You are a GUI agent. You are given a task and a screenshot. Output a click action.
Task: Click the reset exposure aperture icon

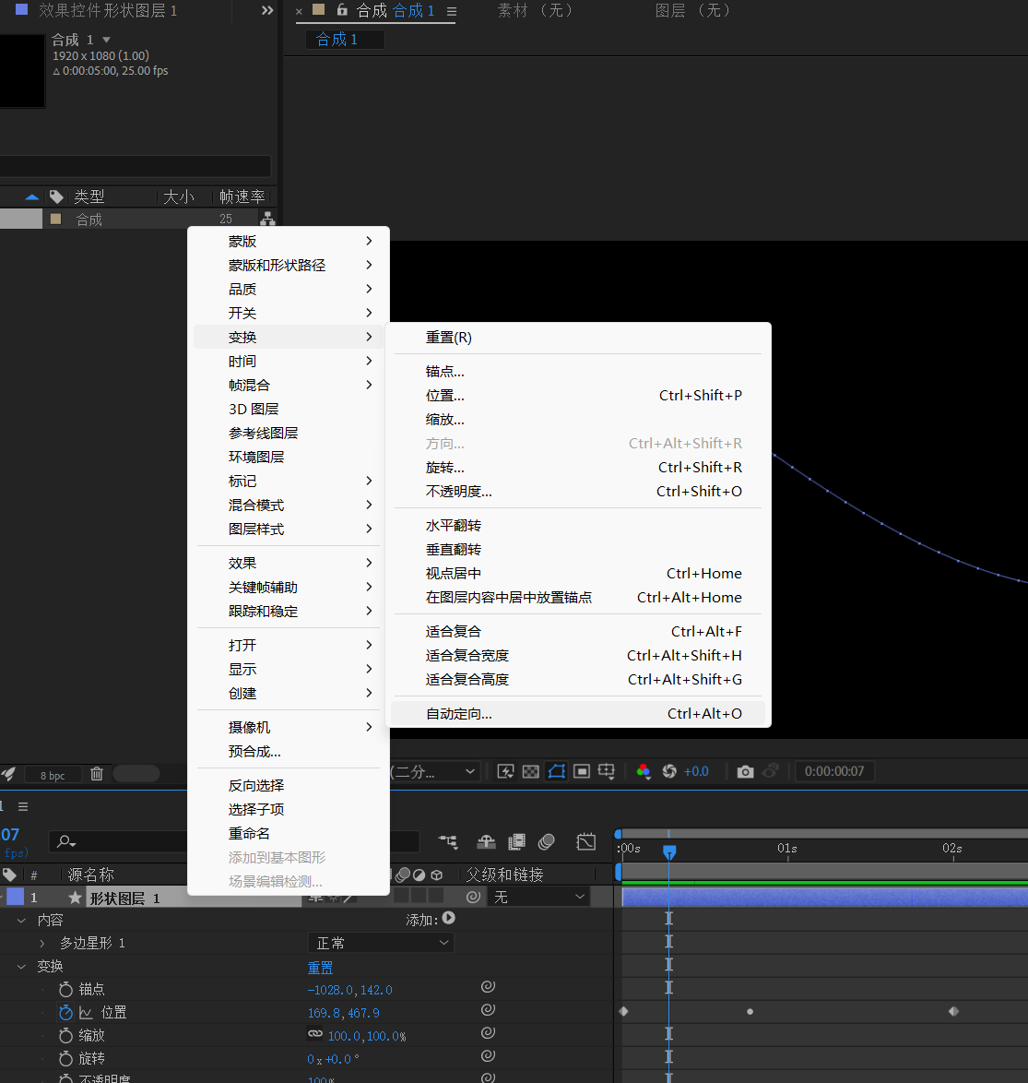point(669,771)
